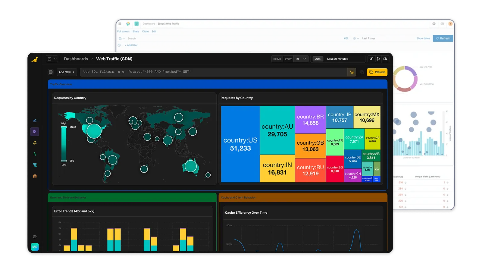Image resolution: width=482 pixels, height=270 pixels.
Task: Click Edit in background window menu
Action: point(154,31)
